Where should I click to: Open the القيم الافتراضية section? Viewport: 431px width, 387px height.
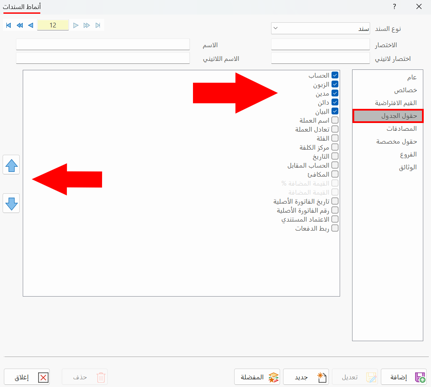point(396,103)
